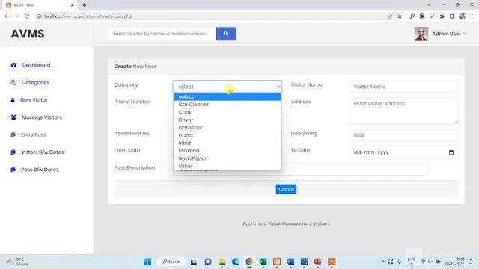Image resolution: width=479 pixels, height=269 pixels.
Task: Collapse the Category select dropdown
Action: 228,87
